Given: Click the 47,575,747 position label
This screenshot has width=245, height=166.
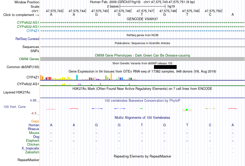Looking at the screenshot, I should tap(145, 11).
